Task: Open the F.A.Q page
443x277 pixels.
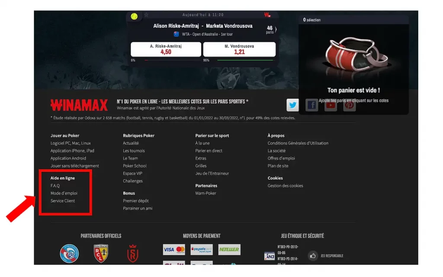Action: (x=55, y=185)
